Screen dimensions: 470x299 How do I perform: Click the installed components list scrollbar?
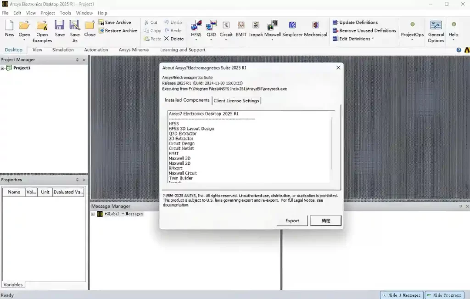332,142
